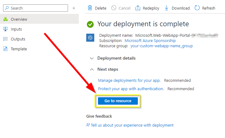
Task: Click the Give feedback heading
Action: (x=99, y=116)
